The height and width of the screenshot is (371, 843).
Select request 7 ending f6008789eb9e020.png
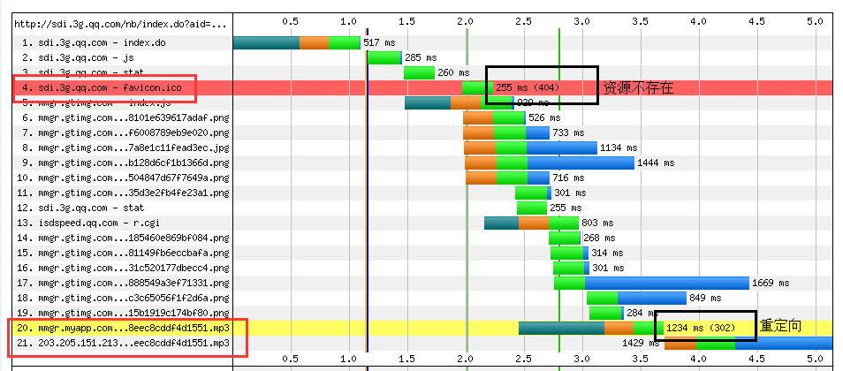coord(125,132)
